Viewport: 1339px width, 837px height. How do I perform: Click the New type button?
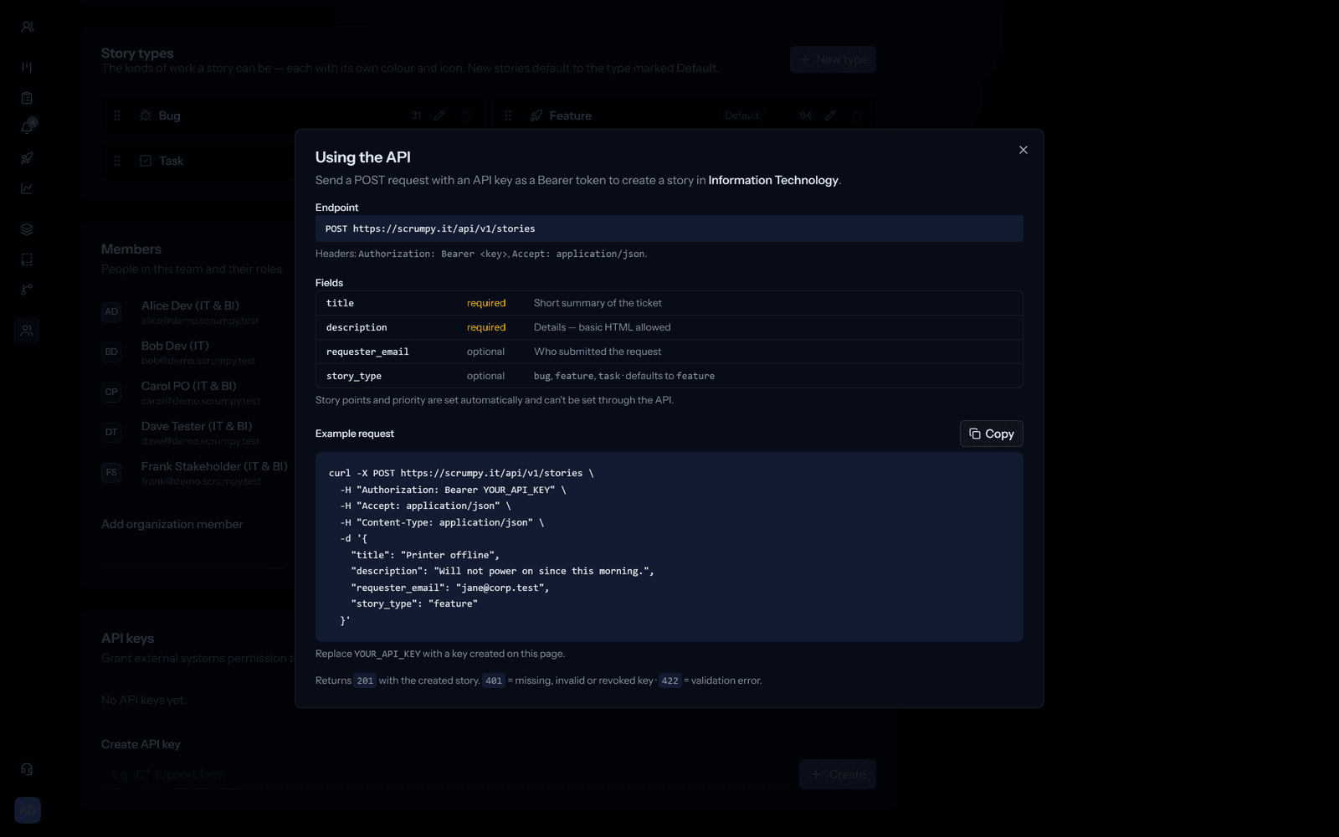833,59
